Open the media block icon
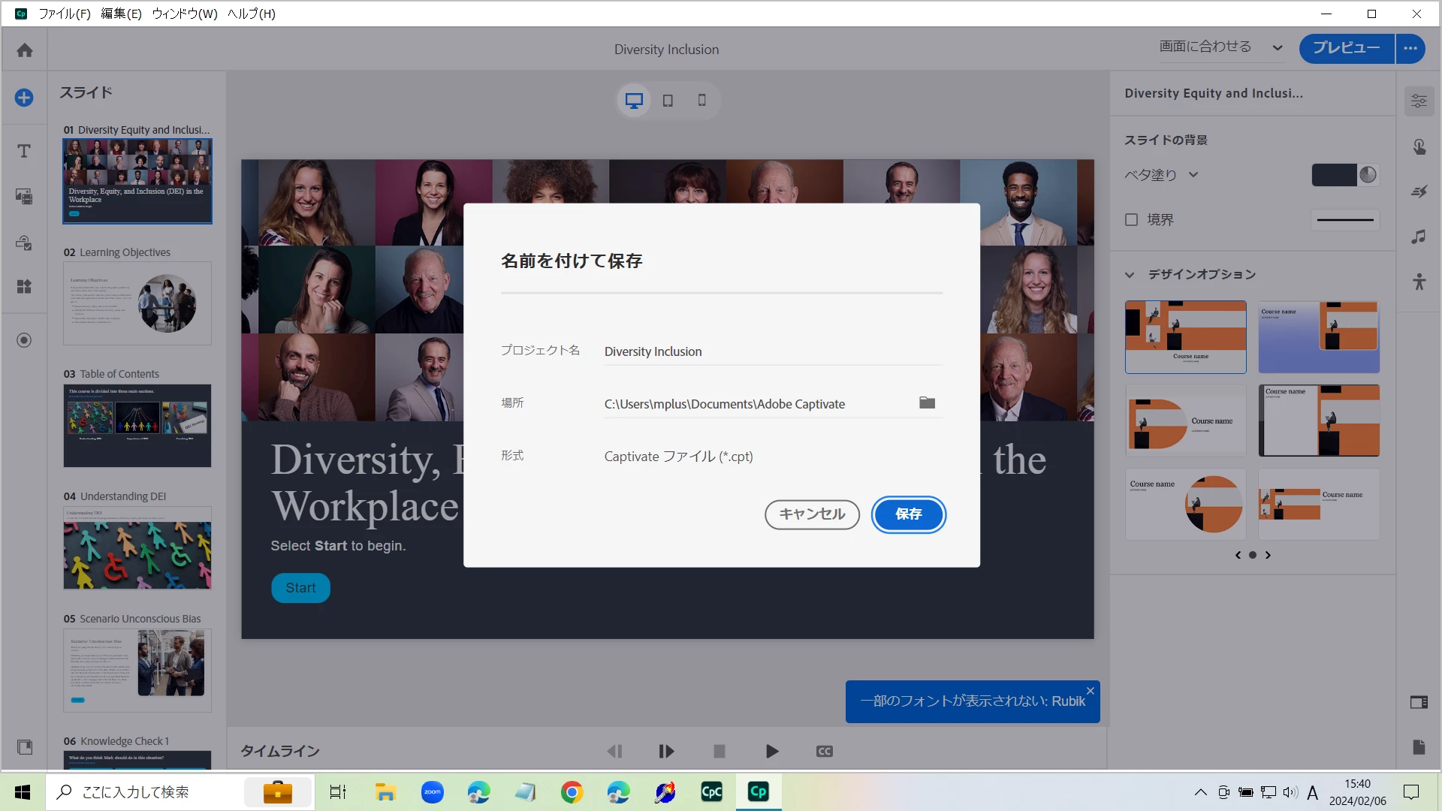Image resolution: width=1442 pixels, height=811 pixels. click(24, 197)
